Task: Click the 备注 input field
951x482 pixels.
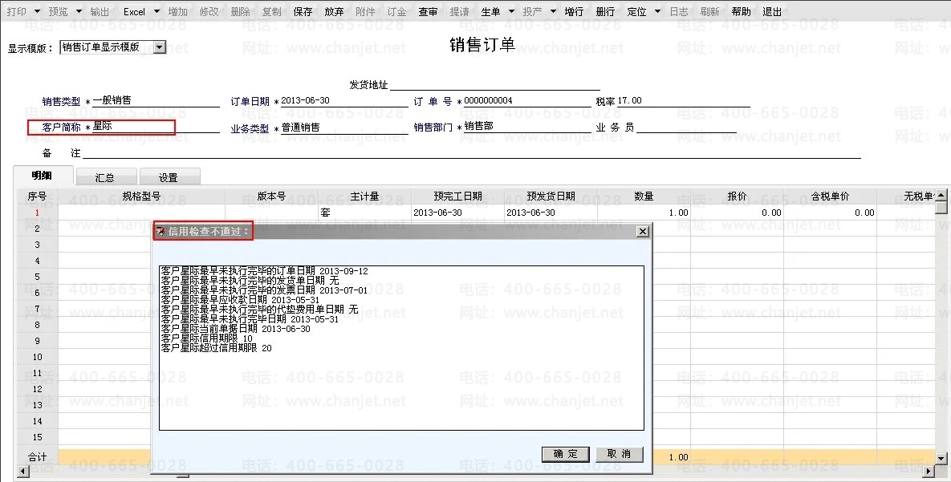Action: coord(471,153)
